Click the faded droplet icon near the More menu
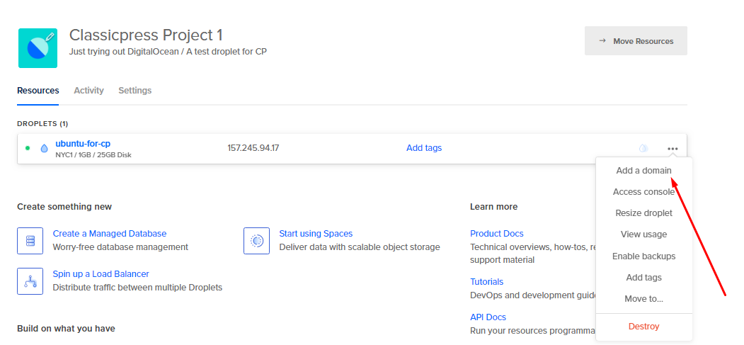 click(x=643, y=148)
